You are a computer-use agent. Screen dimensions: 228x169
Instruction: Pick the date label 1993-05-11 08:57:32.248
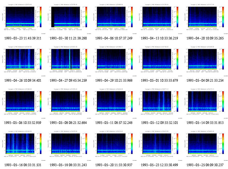114,123
